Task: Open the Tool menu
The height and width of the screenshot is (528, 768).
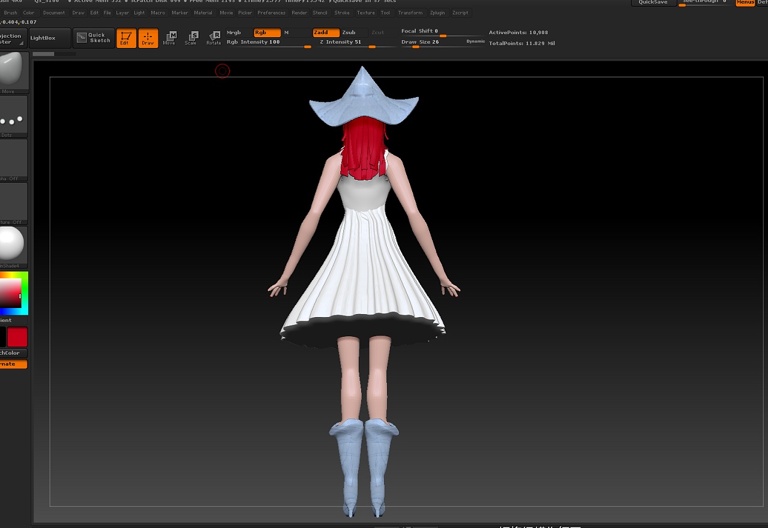Action: pyautogui.click(x=385, y=13)
